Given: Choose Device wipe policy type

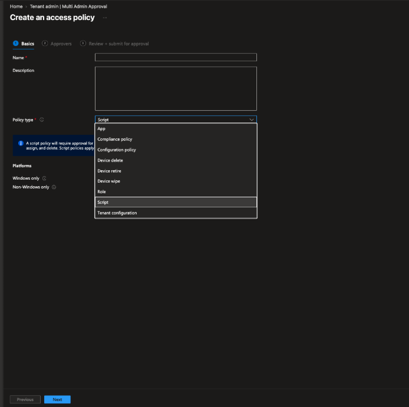Looking at the screenshot, I should tap(176, 181).
